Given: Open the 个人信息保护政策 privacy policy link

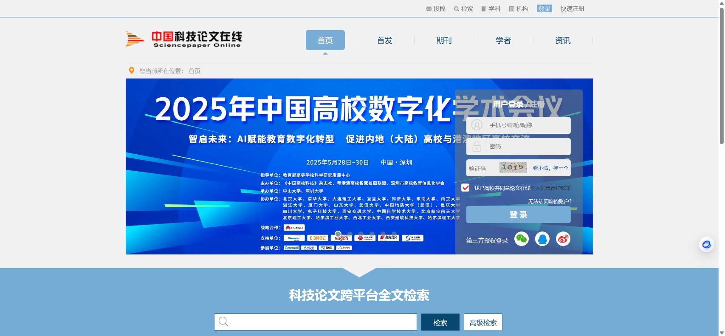Looking at the screenshot, I should pos(551,188).
